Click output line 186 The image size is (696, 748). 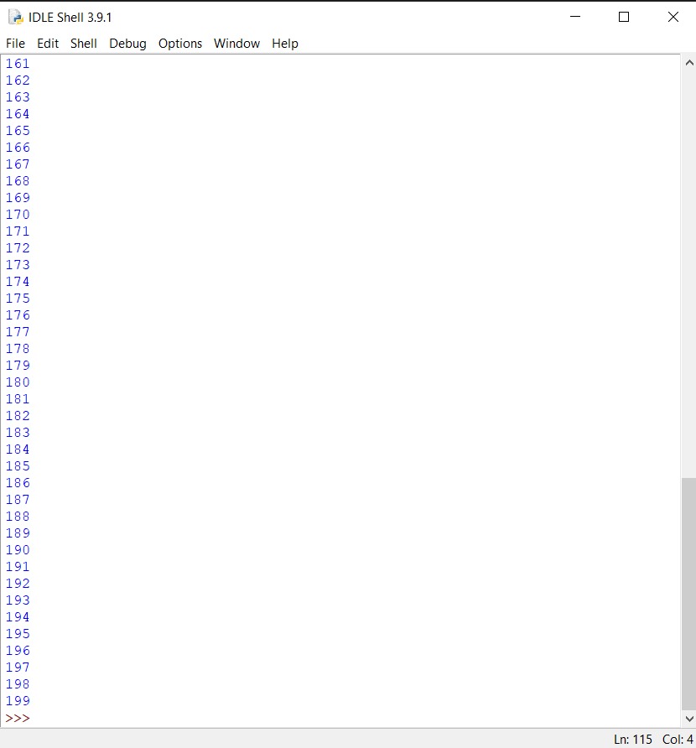[x=18, y=483]
